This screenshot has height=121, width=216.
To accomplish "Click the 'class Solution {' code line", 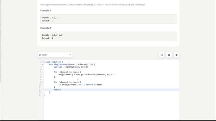I will 54,62.
